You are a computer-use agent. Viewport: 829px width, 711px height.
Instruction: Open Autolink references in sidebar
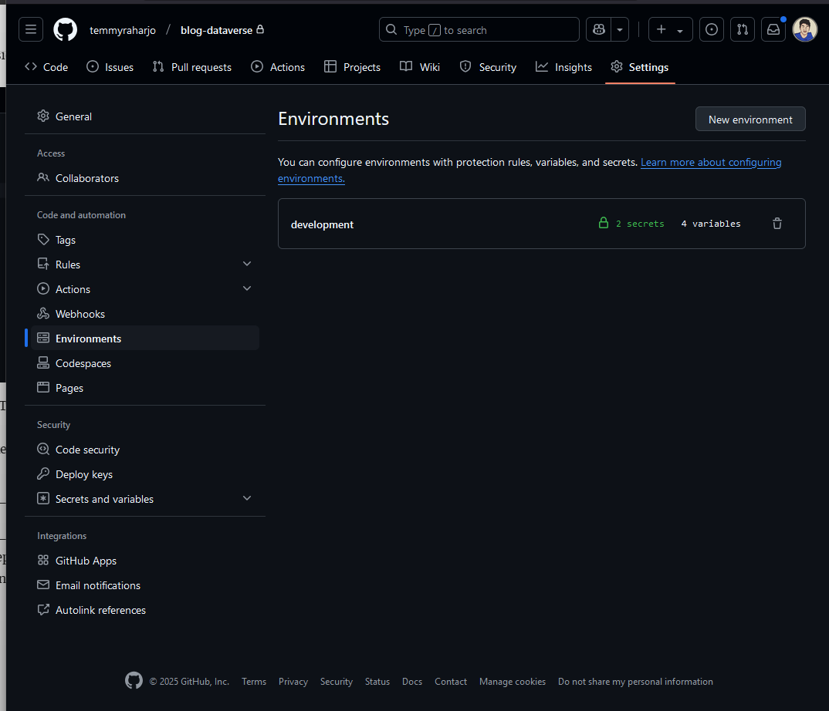click(145, 609)
